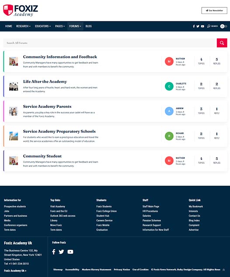Click the CHARLOTTE username

pyautogui.click(x=181, y=83)
